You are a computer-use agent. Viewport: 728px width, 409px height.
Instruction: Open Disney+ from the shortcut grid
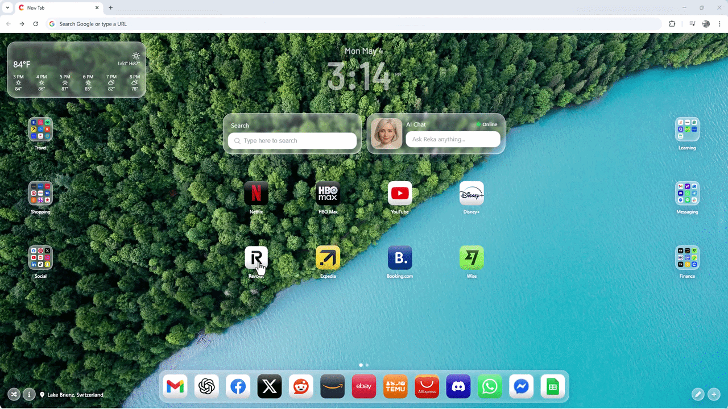471,194
